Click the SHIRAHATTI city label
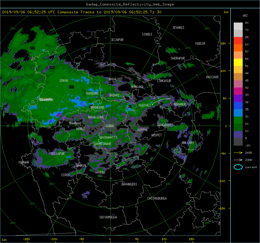The image size is (260, 243). 108,138
